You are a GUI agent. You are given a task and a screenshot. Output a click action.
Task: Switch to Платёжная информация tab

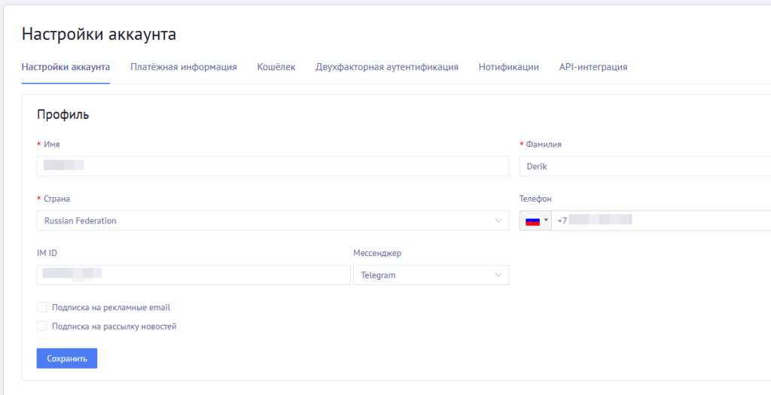coord(184,67)
